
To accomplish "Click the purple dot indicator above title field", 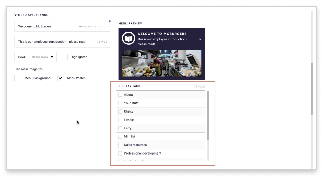I will pos(110,21).
